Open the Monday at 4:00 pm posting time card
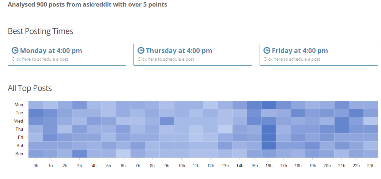 (x=67, y=55)
